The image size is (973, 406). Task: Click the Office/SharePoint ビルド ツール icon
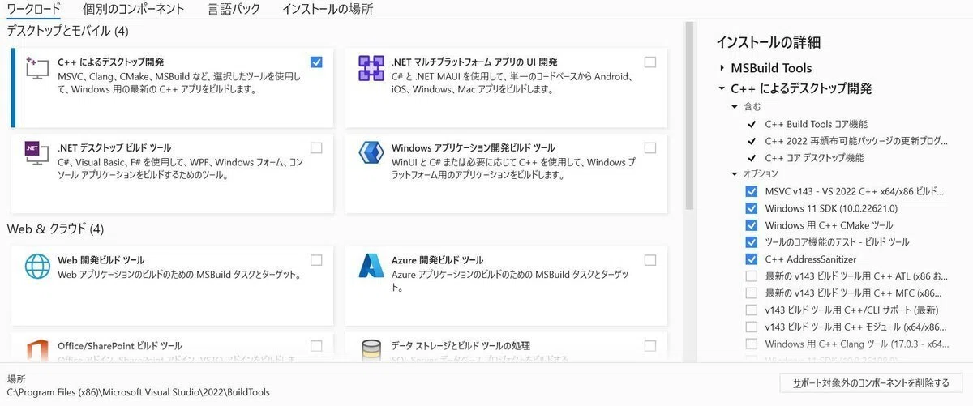pos(37,351)
